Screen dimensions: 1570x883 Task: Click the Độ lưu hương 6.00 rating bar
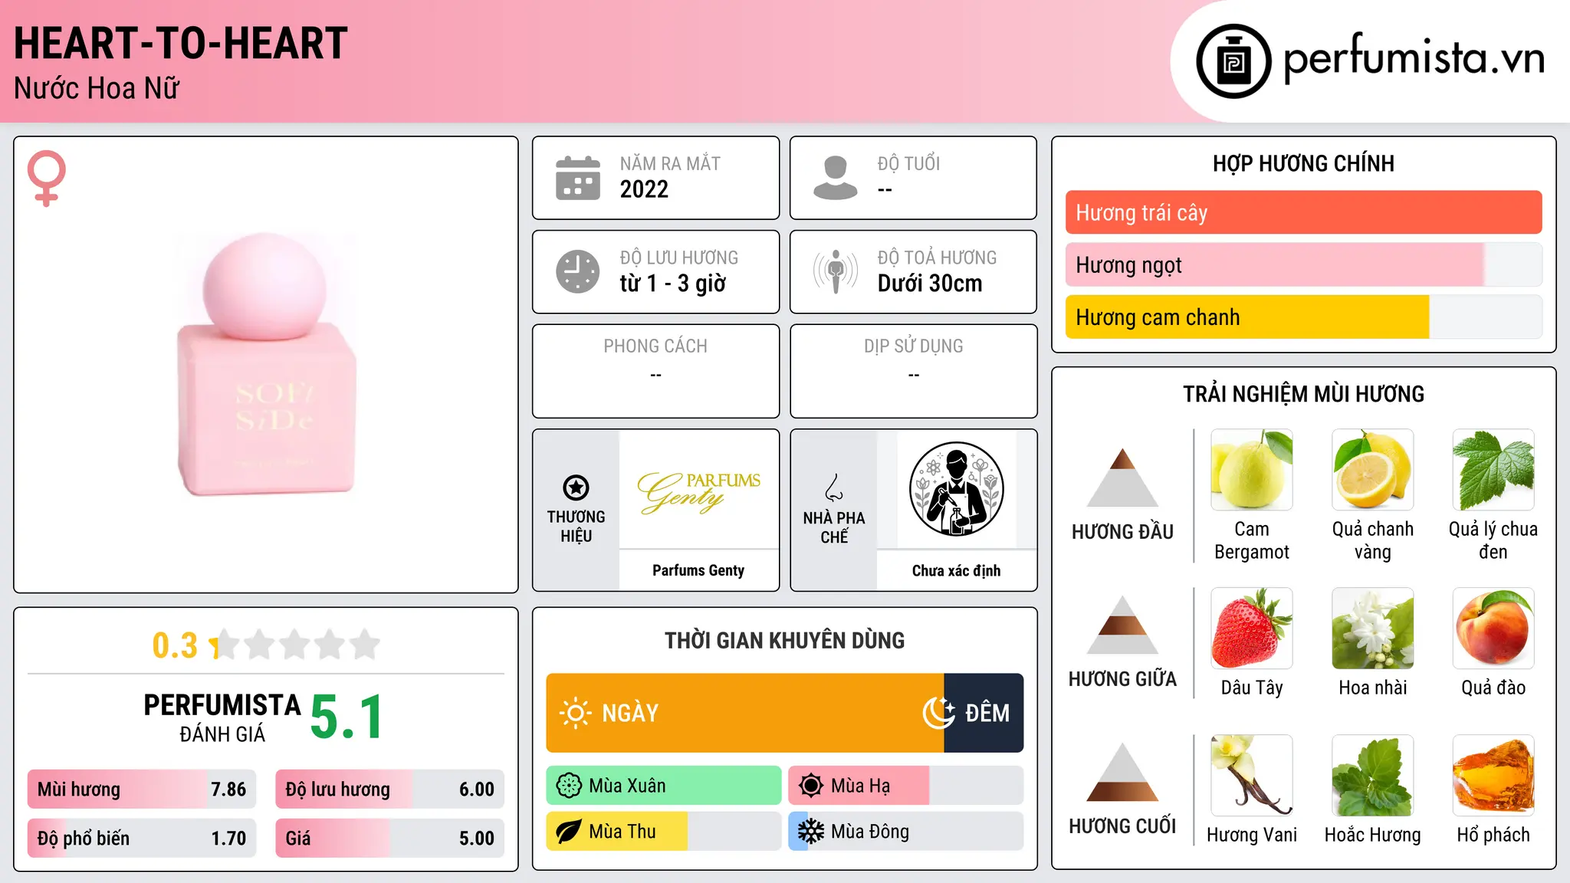tap(389, 789)
